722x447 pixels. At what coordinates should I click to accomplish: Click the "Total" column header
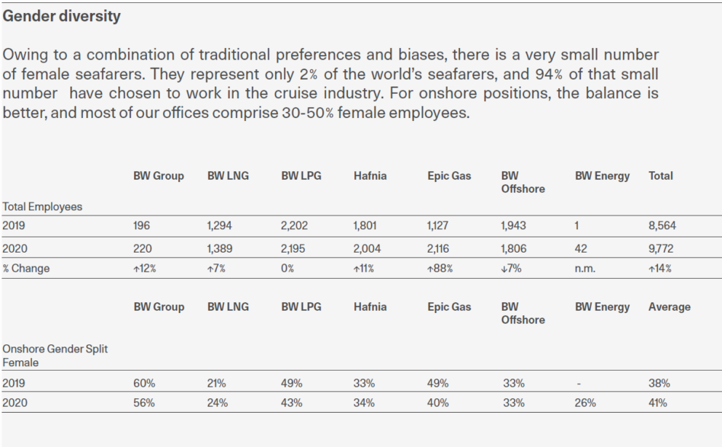(x=660, y=176)
